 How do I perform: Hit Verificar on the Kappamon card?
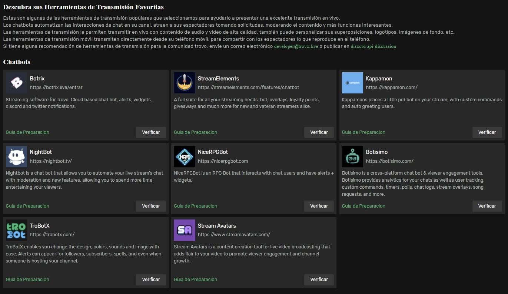(487, 132)
